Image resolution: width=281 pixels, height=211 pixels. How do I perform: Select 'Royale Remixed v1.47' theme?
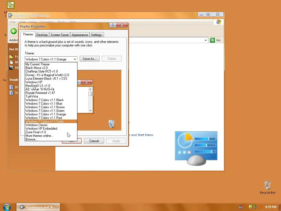(51, 93)
